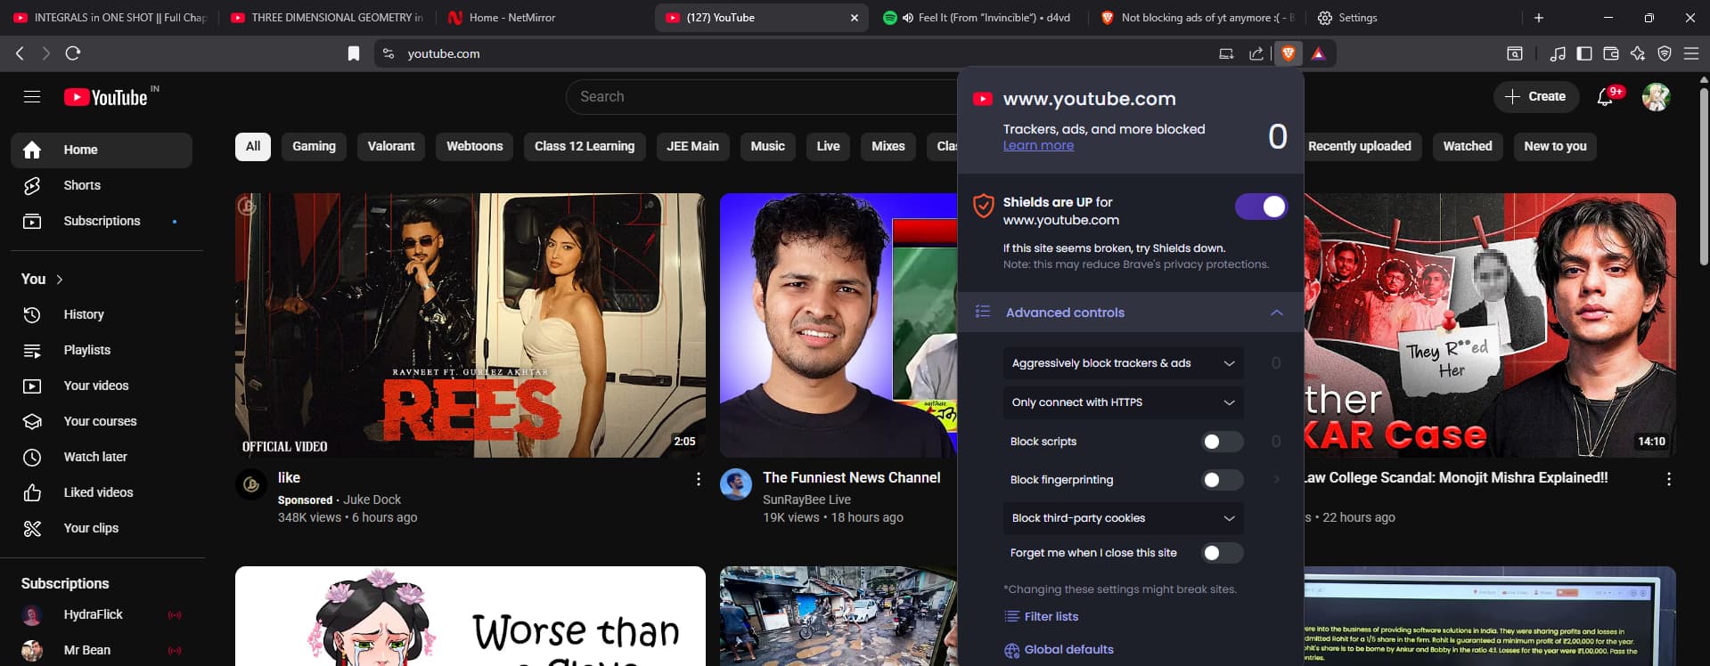The width and height of the screenshot is (1710, 666).
Task: Open History in sidebar
Action: [x=102, y=314]
